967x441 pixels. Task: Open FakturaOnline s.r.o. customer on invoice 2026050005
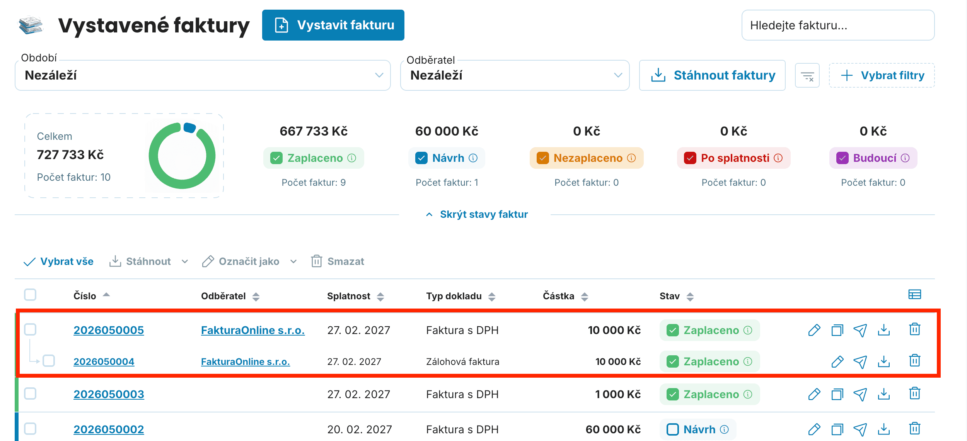[x=253, y=330]
